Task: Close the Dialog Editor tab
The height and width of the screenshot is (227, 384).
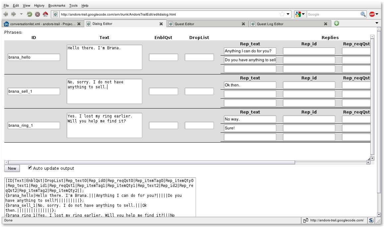Action: point(161,24)
